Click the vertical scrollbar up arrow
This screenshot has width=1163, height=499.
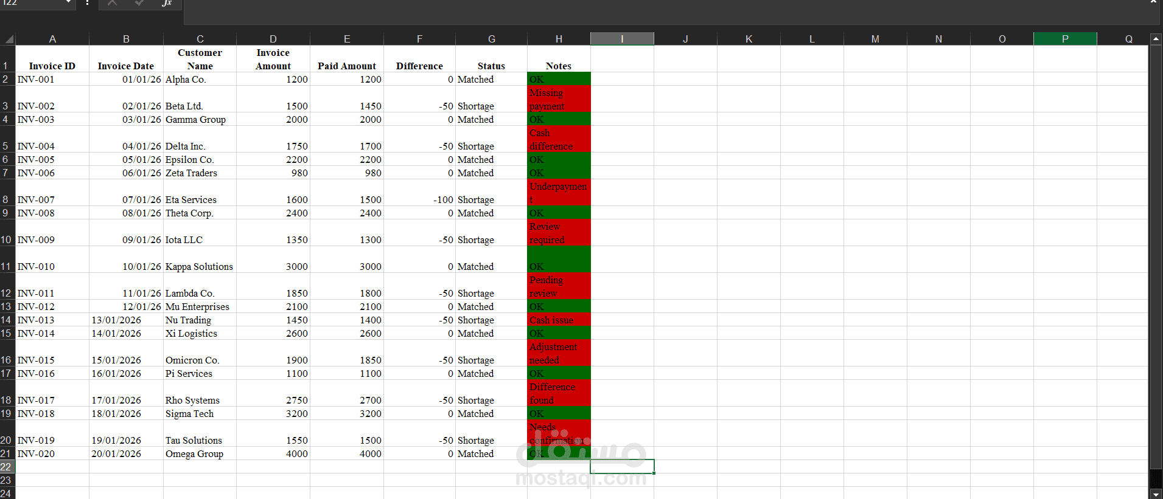(x=1156, y=39)
